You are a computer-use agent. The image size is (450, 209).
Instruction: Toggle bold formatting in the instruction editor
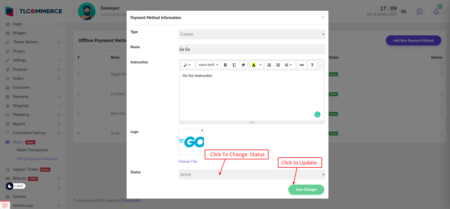click(225, 65)
